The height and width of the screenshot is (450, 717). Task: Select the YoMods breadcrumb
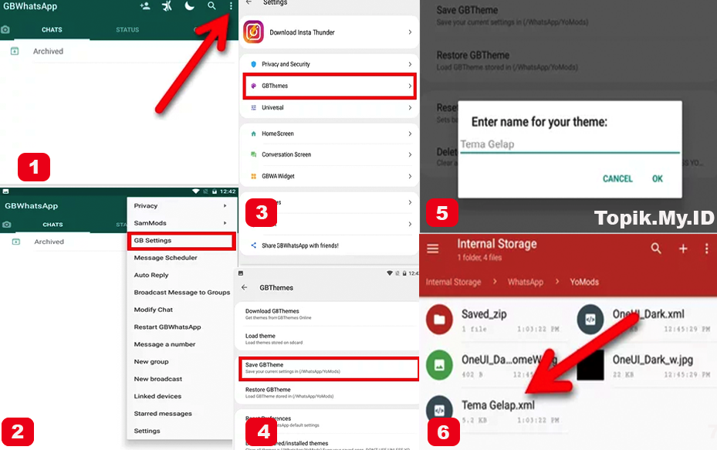(584, 283)
